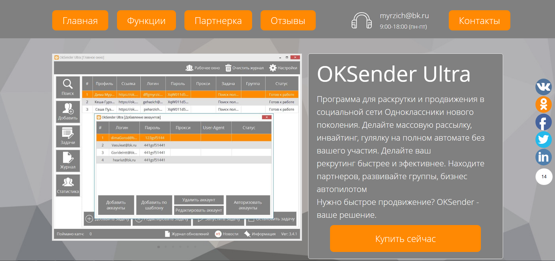Navigate to Отзывы
The height and width of the screenshot is (261, 555).
pyautogui.click(x=288, y=20)
